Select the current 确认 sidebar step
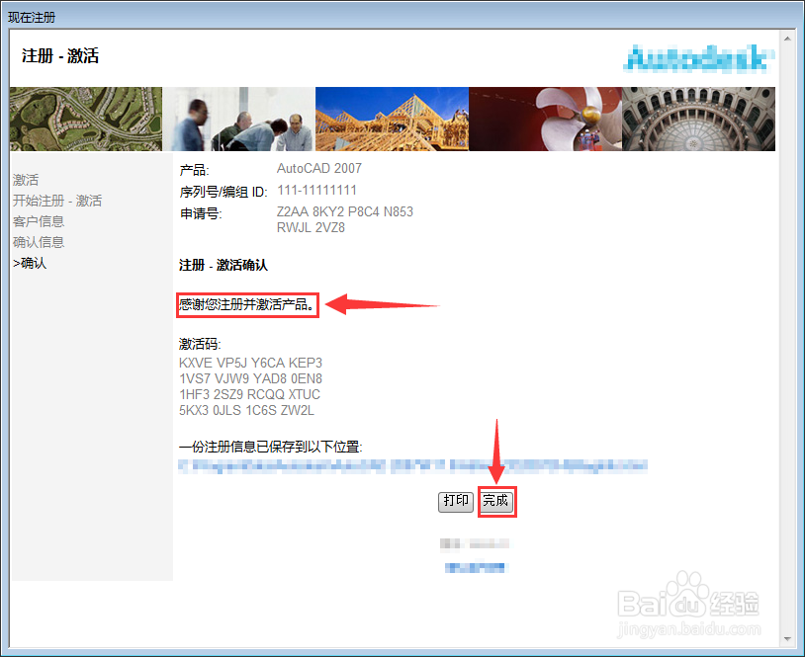The image size is (805, 657). pyautogui.click(x=30, y=263)
